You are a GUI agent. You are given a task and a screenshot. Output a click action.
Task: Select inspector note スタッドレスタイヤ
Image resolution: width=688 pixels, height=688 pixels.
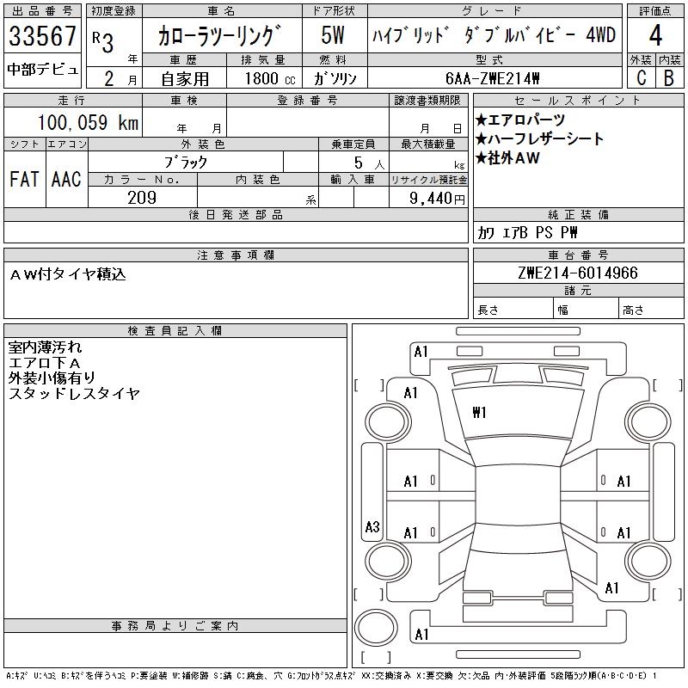tap(74, 393)
